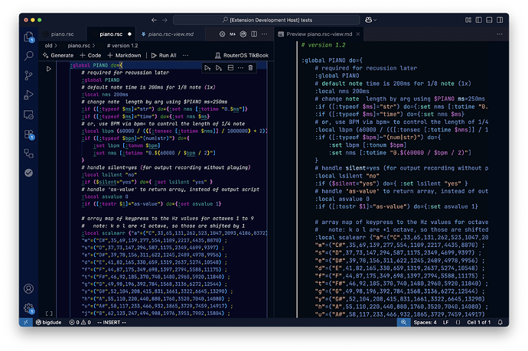Click Execute Cell and Below icon
Screen dimensions: 528x351
pos(219,68)
